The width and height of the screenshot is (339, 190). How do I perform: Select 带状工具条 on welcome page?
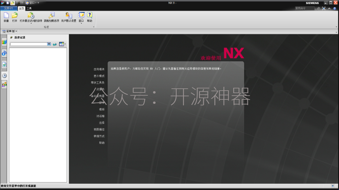coord(98,83)
